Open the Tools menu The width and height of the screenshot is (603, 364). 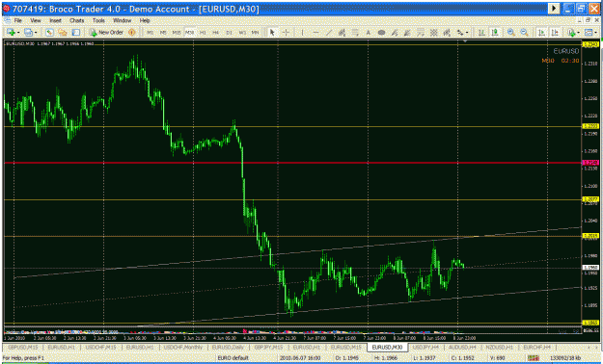98,20
